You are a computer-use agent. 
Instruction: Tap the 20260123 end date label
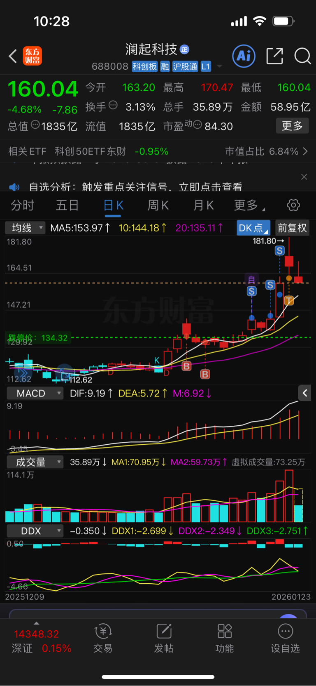[x=291, y=597]
